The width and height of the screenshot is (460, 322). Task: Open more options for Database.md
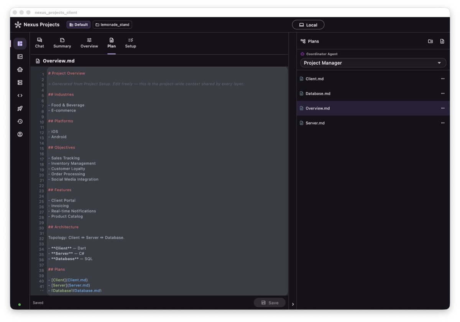(443, 93)
